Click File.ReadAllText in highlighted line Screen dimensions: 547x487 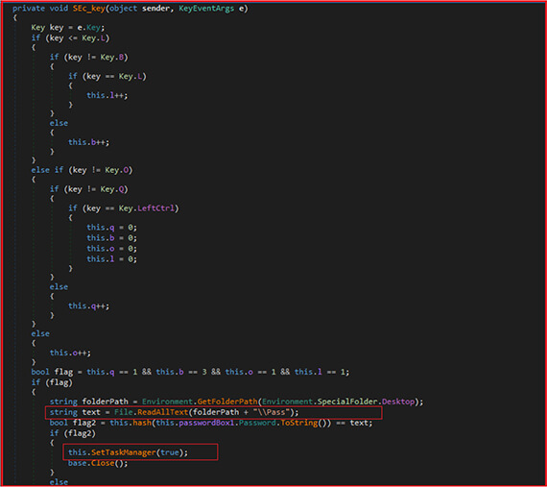151,412
